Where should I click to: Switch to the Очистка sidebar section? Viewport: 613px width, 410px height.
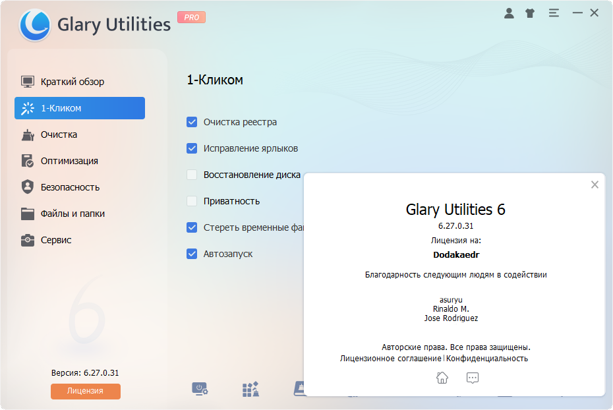[59, 134]
